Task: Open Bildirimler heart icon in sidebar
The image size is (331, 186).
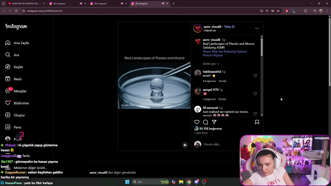Action: (x=8, y=103)
